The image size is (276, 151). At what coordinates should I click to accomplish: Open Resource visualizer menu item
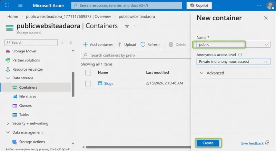(28, 69)
